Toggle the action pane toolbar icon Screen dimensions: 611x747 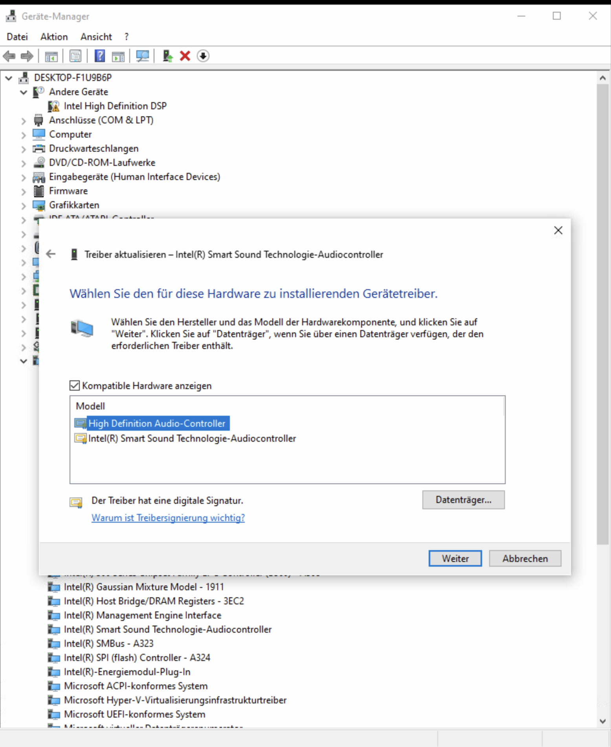(x=118, y=56)
